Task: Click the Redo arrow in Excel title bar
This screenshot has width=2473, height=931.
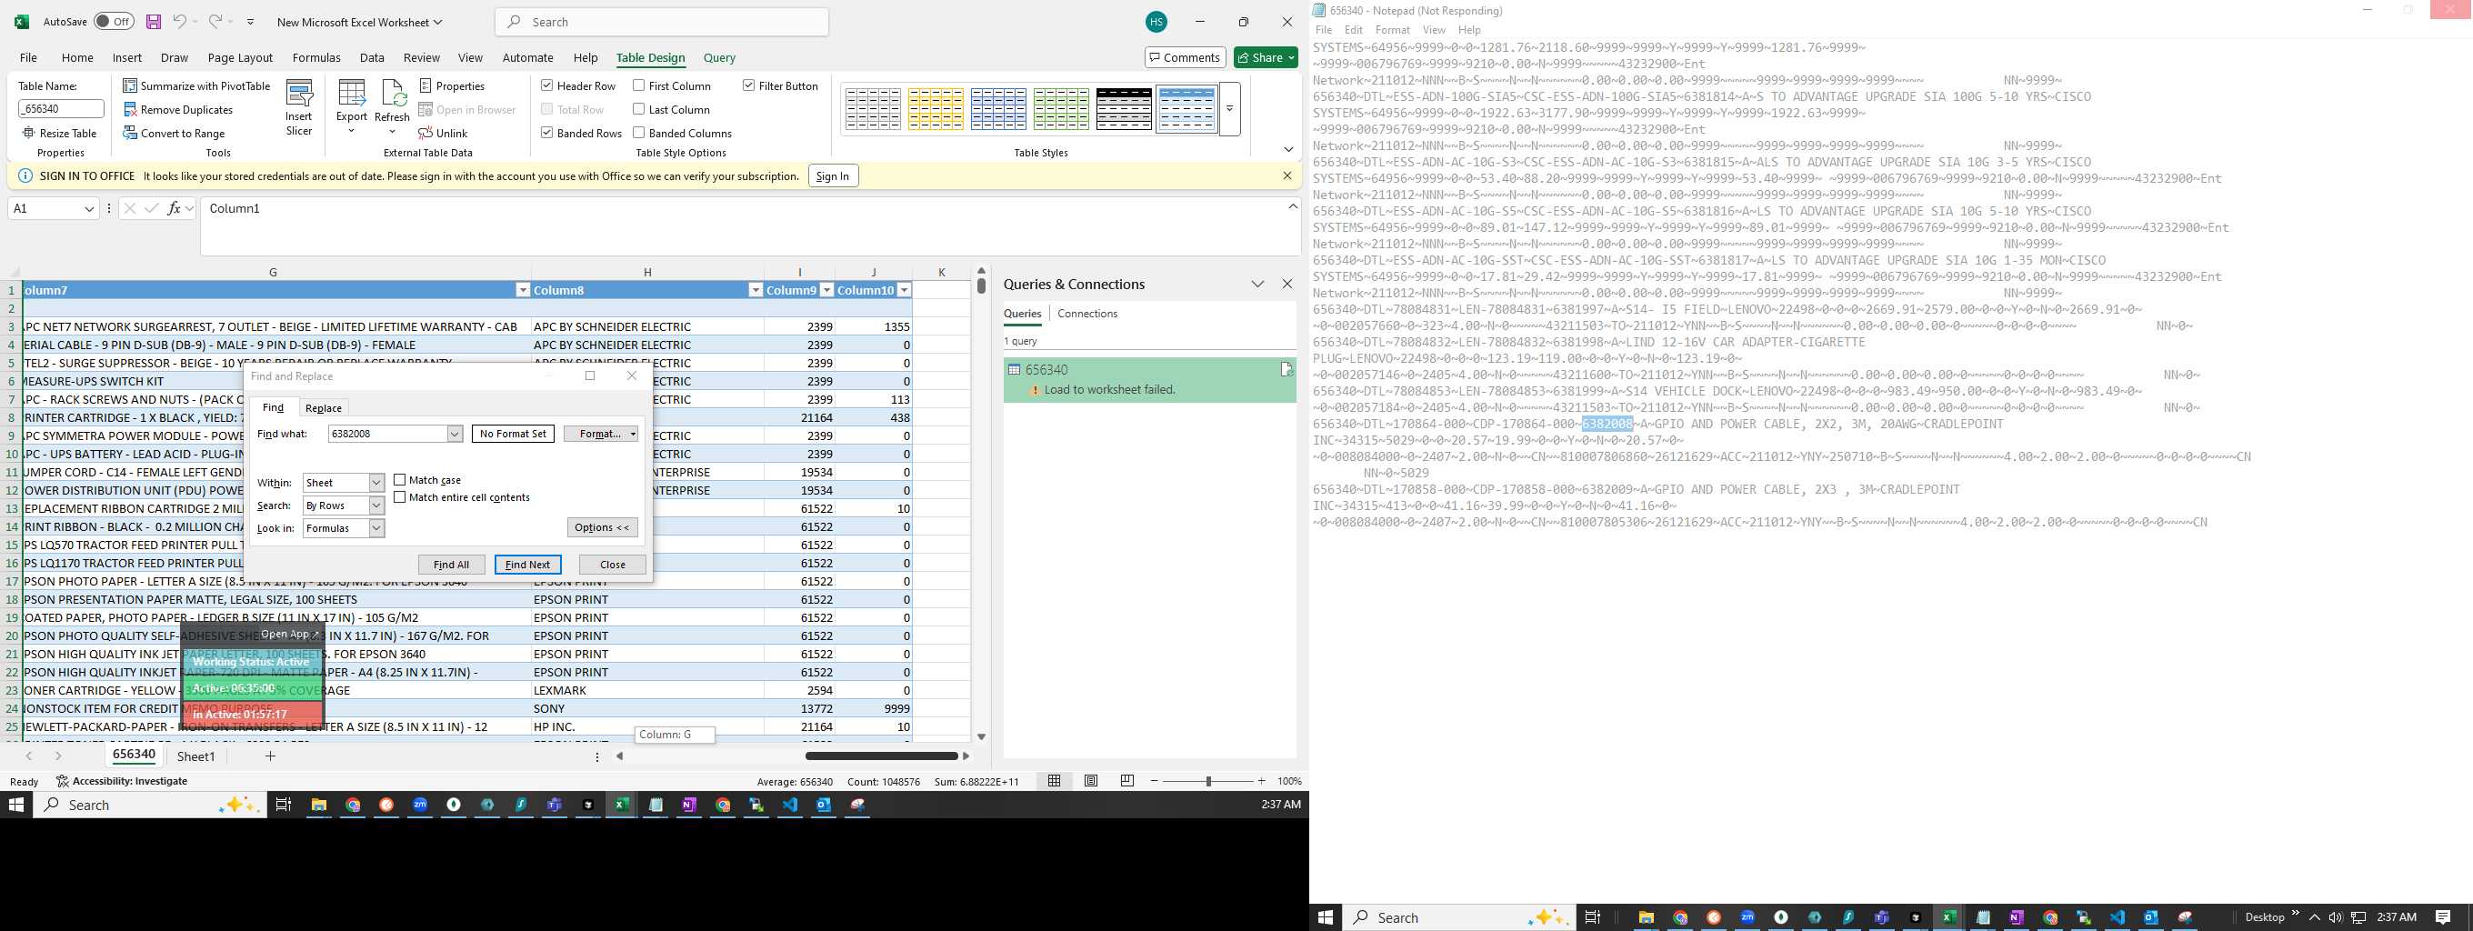Action: point(215,21)
